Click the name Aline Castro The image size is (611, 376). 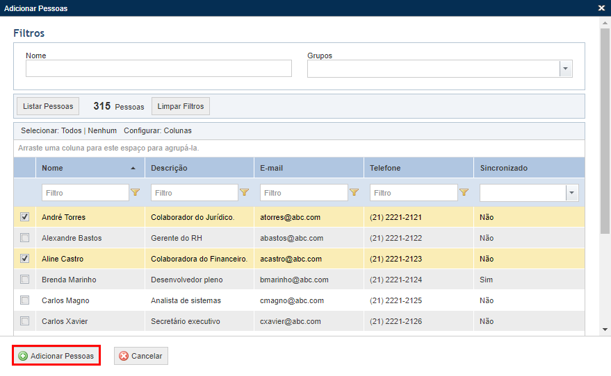coord(63,259)
